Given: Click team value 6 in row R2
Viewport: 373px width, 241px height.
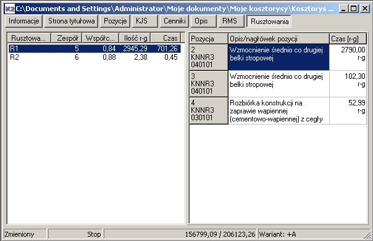Looking at the screenshot, I should tap(77, 57).
